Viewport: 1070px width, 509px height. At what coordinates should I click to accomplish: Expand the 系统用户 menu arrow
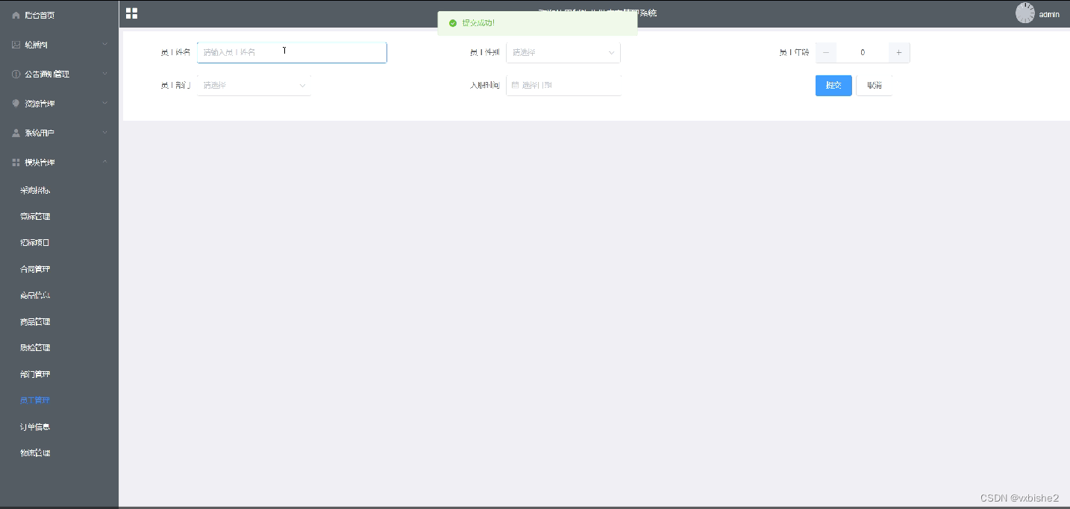pos(105,133)
